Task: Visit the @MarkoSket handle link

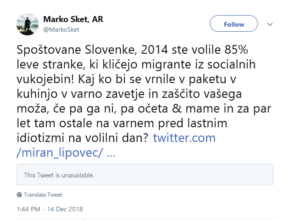Action: [x=61, y=30]
